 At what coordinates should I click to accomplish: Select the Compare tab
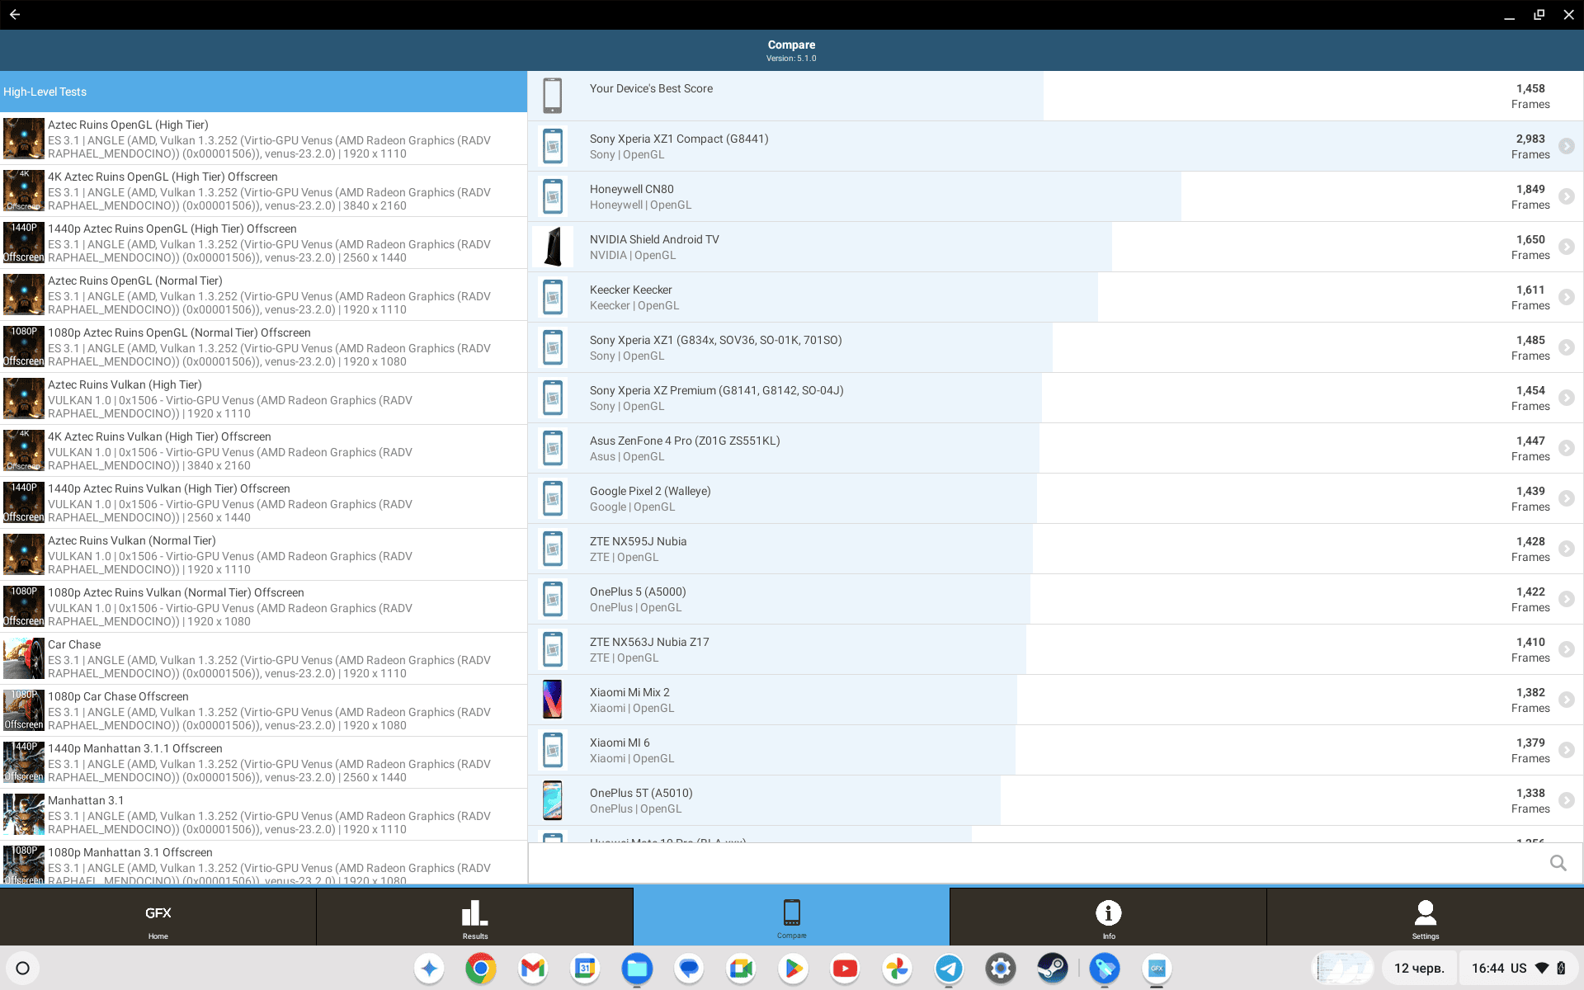(791, 917)
